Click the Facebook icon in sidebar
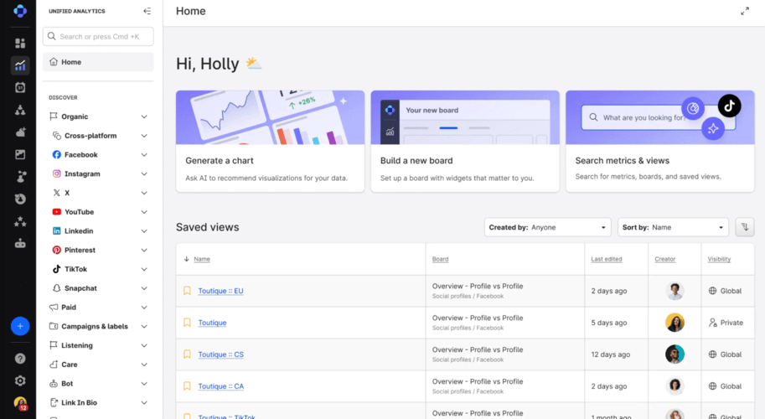 point(57,155)
